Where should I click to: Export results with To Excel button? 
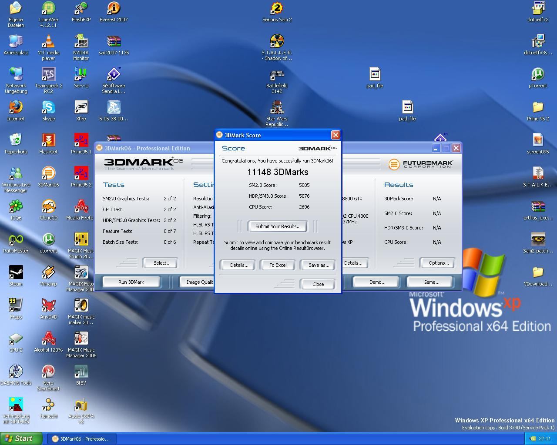click(x=278, y=265)
